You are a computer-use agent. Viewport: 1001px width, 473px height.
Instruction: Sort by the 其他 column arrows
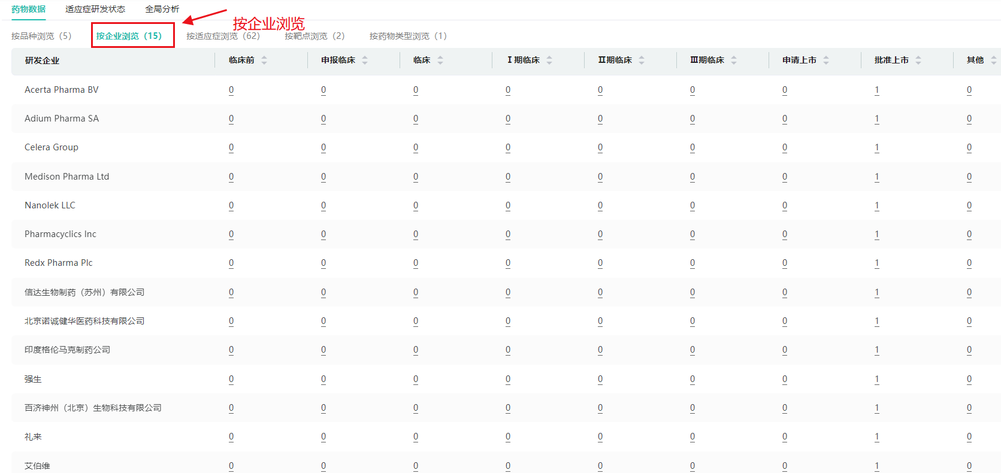994,60
